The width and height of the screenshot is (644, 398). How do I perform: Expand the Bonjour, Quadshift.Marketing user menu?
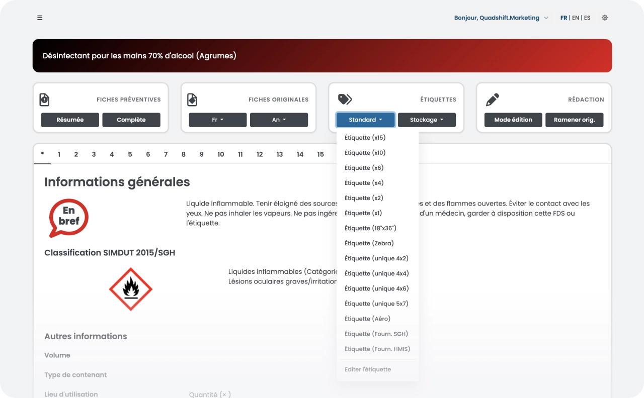click(501, 18)
